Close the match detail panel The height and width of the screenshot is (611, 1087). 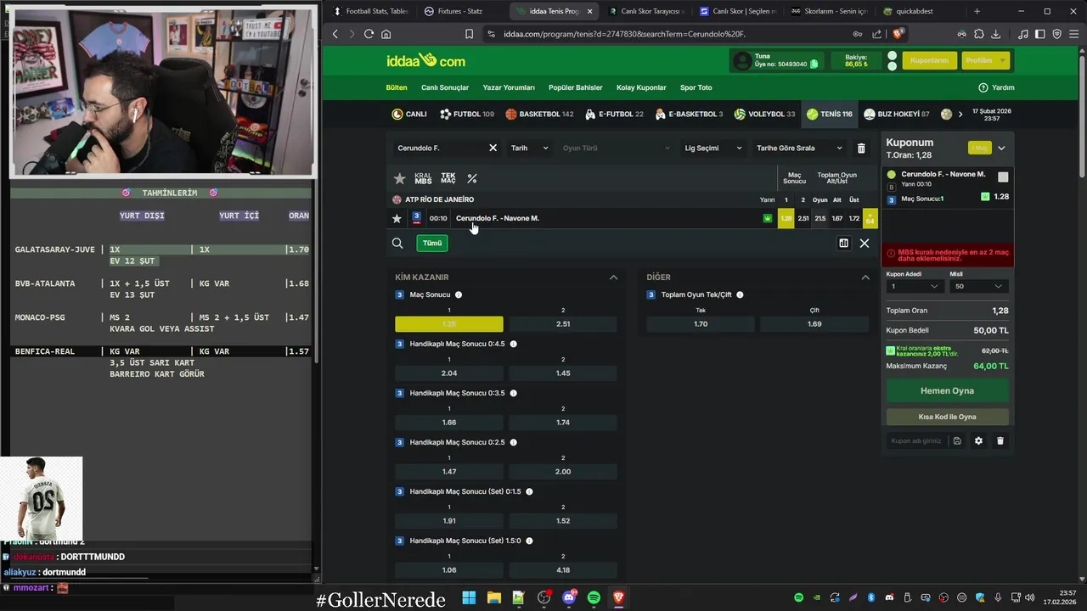pyautogui.click(x=865, y=243)
